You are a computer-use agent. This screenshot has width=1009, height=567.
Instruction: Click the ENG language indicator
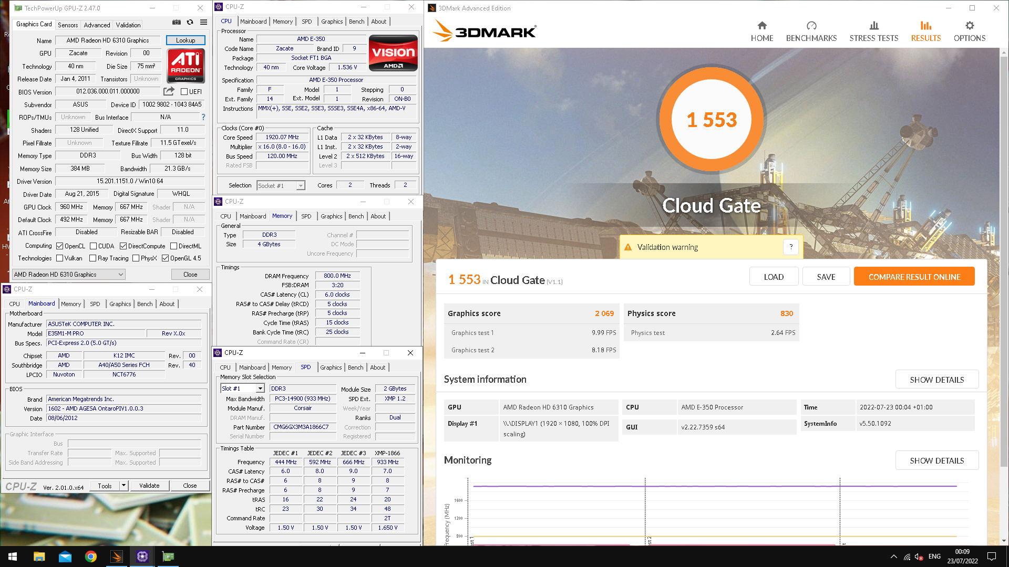tap(934, 556)
